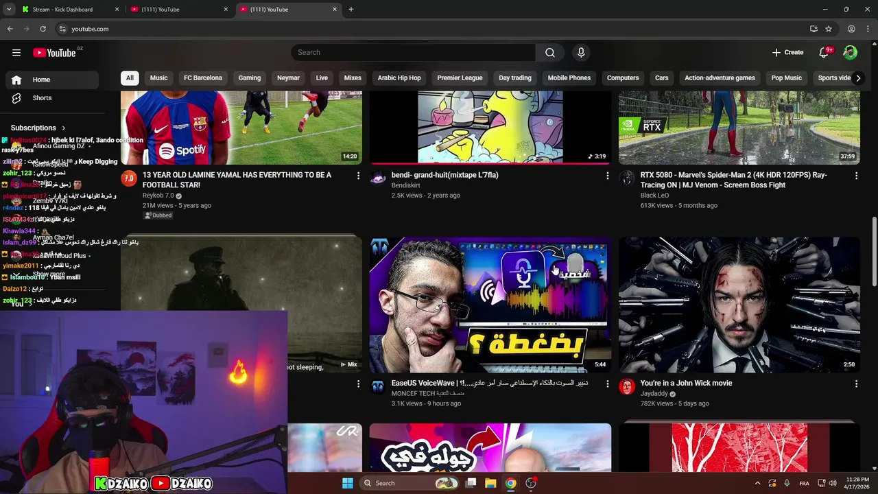The height and width of the screenshot is (494, 878).
Task: Select the FC Barcelona filter chip
Action: coord(203,78)
